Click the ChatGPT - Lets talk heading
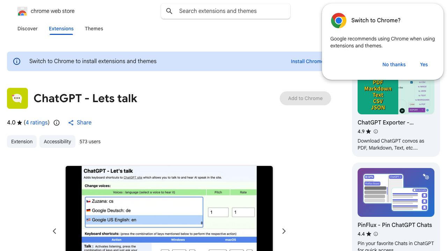Image resolution: width=447 pixels, height=251 pixels. pos(86,98)
